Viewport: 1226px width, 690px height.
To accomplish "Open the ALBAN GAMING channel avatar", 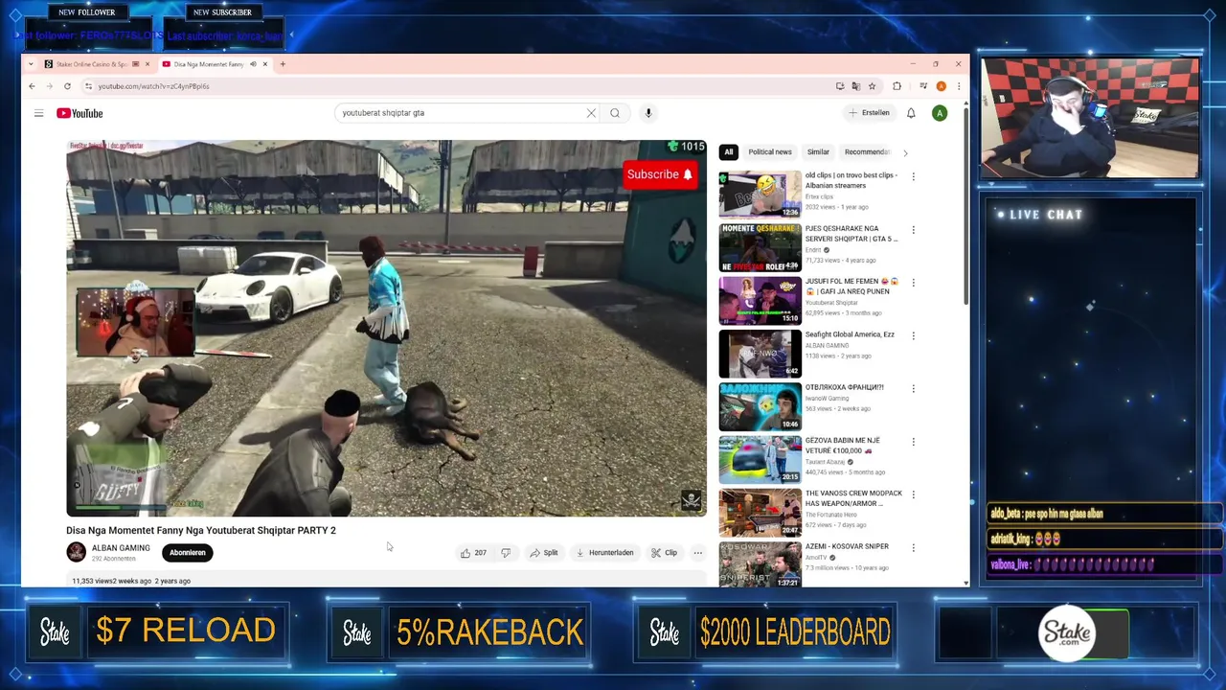I will [x=76, y=553].
